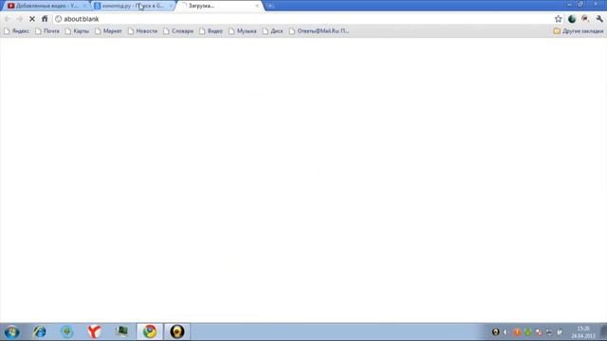
Task: Open the Диск bookmark
Action: click(272, 31)
